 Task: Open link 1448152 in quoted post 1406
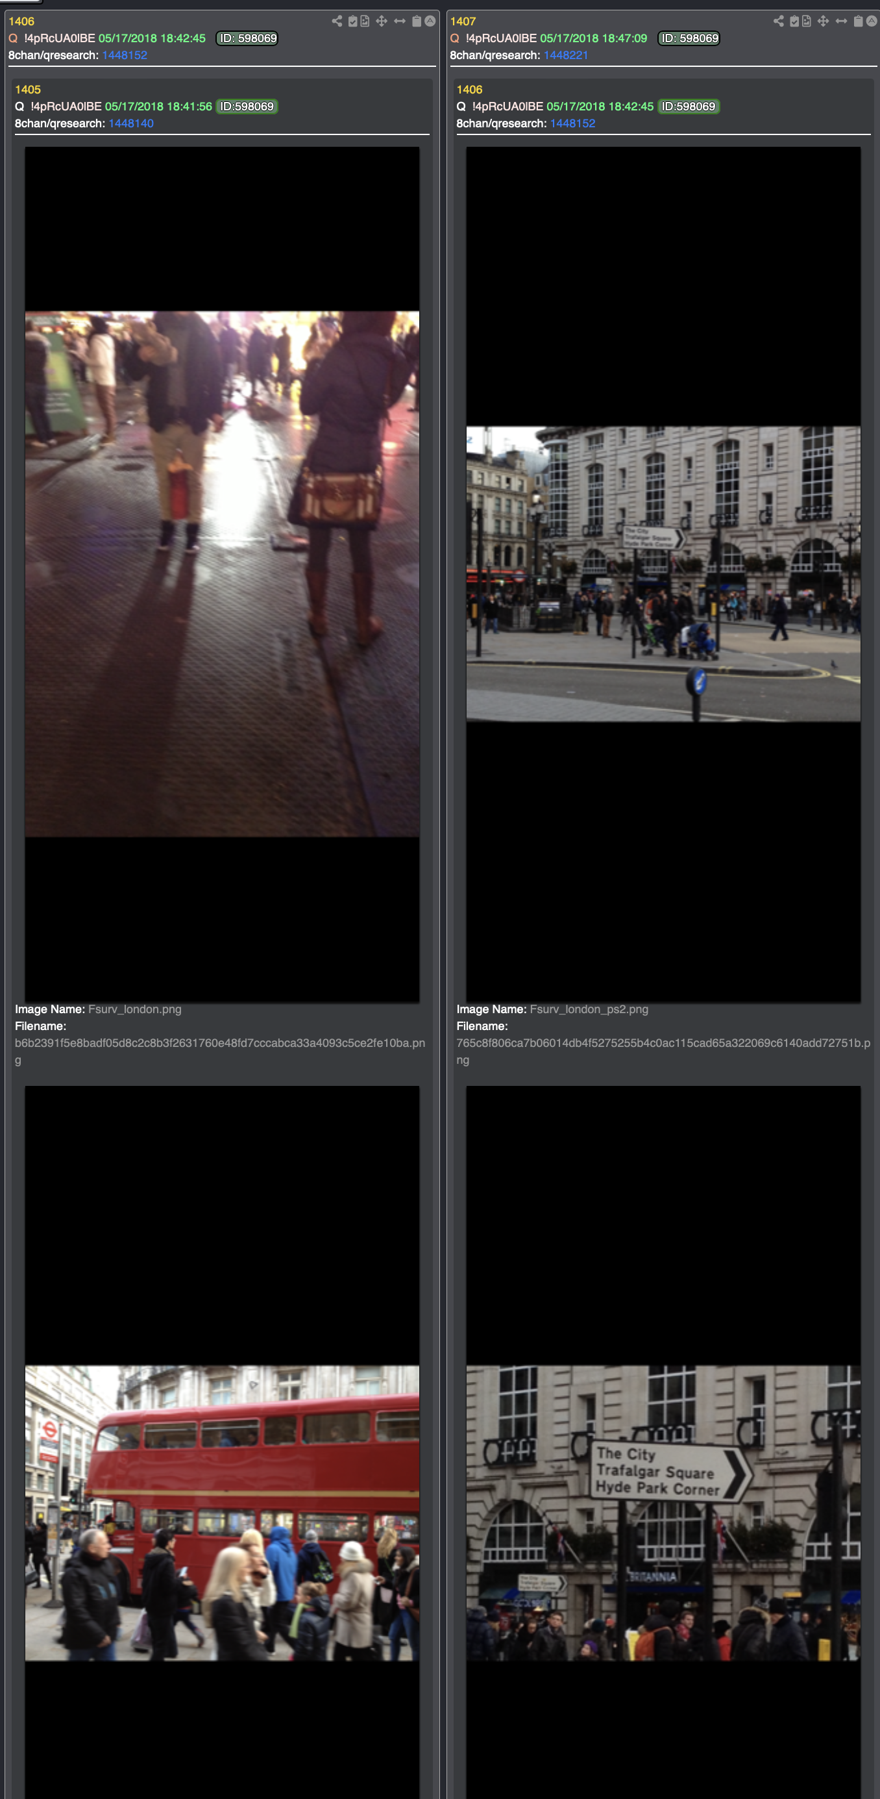[x=573, y=123]
